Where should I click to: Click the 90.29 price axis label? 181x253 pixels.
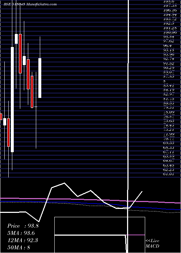[168, 68]
